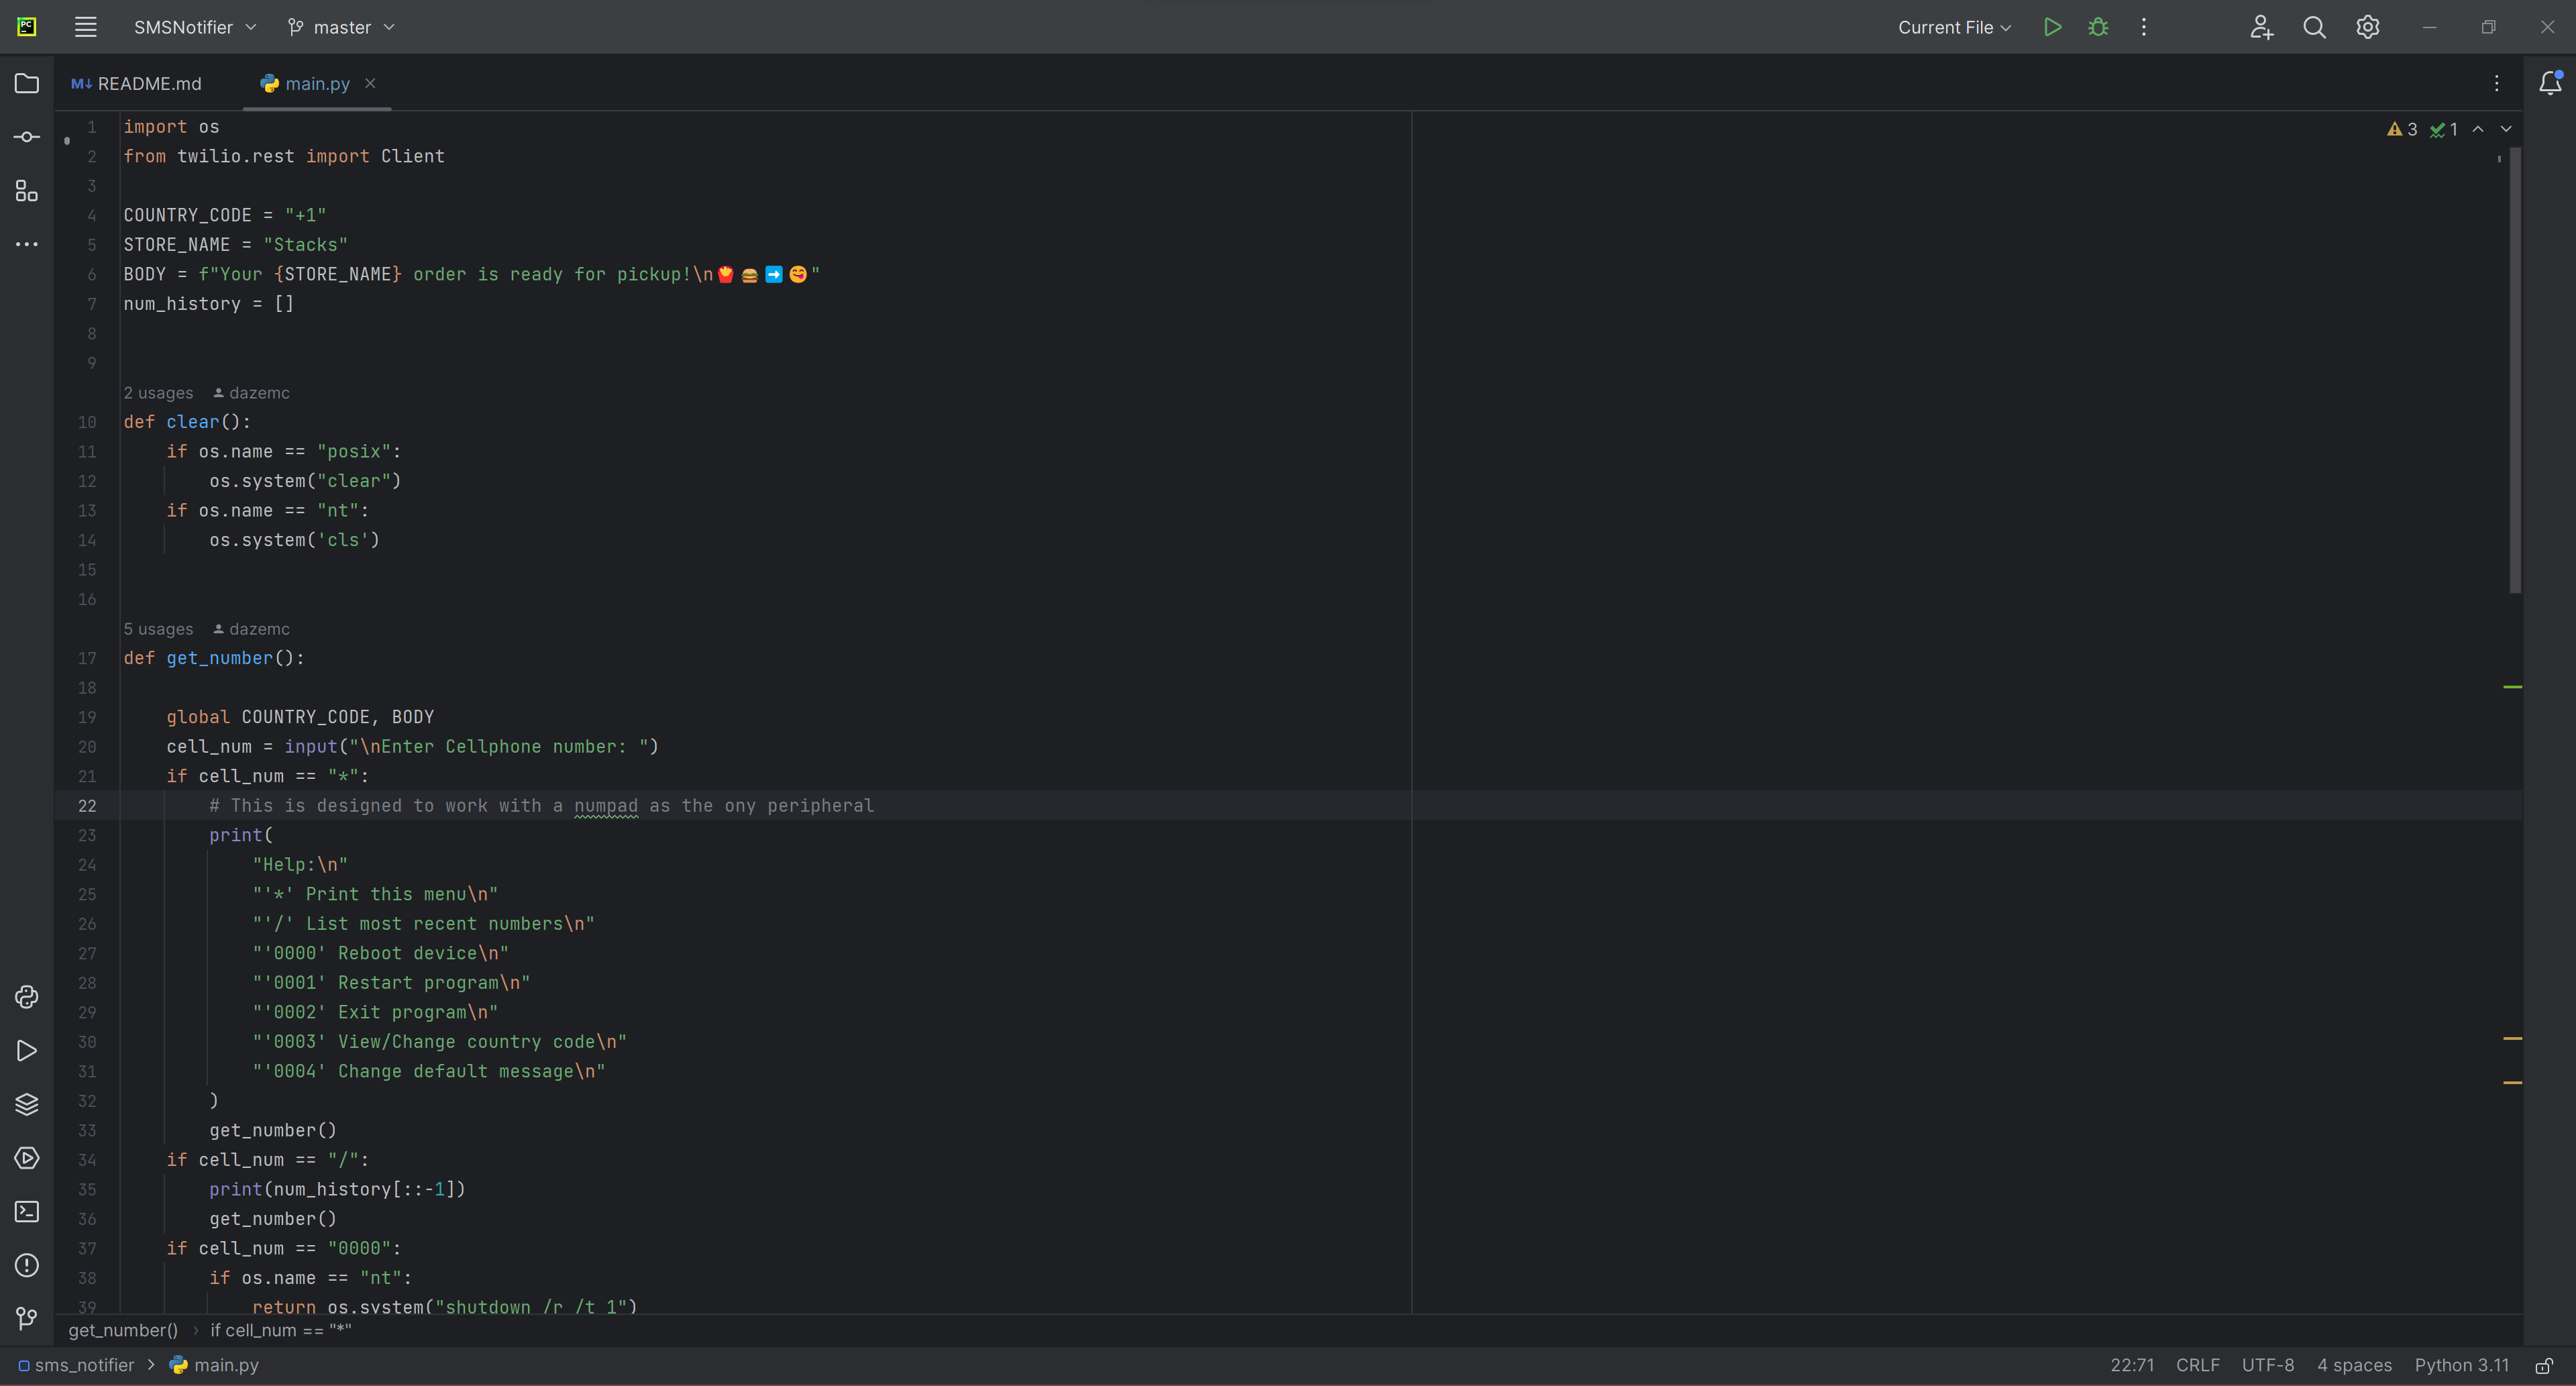Change the CRLF line separator
This screenshot has width=2576, height=1386.
pyautogui.click(x=2197, y=1365)
